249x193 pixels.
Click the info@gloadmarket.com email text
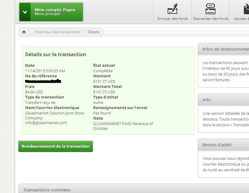point(46,123)
